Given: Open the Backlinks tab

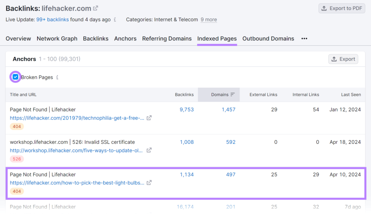Looking at the screenshot, I should tap(96, 38).
